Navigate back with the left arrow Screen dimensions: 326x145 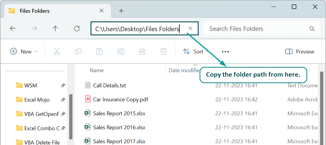tap(13, 29)
